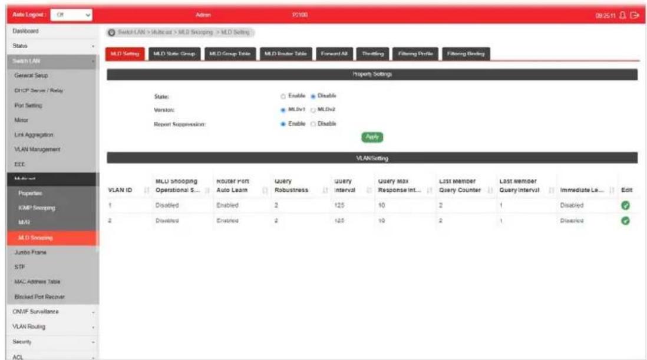Click the notification bell icon in header
Viewport: 647px width, 360px height.
(x=623, y=15)
